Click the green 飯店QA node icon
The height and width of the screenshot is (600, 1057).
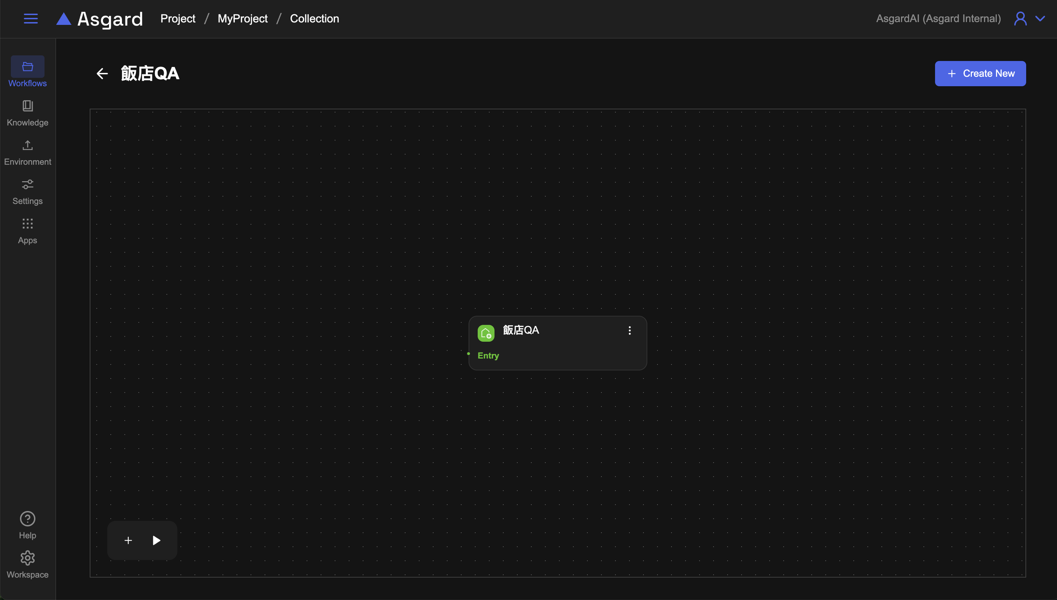pos(486,333)
